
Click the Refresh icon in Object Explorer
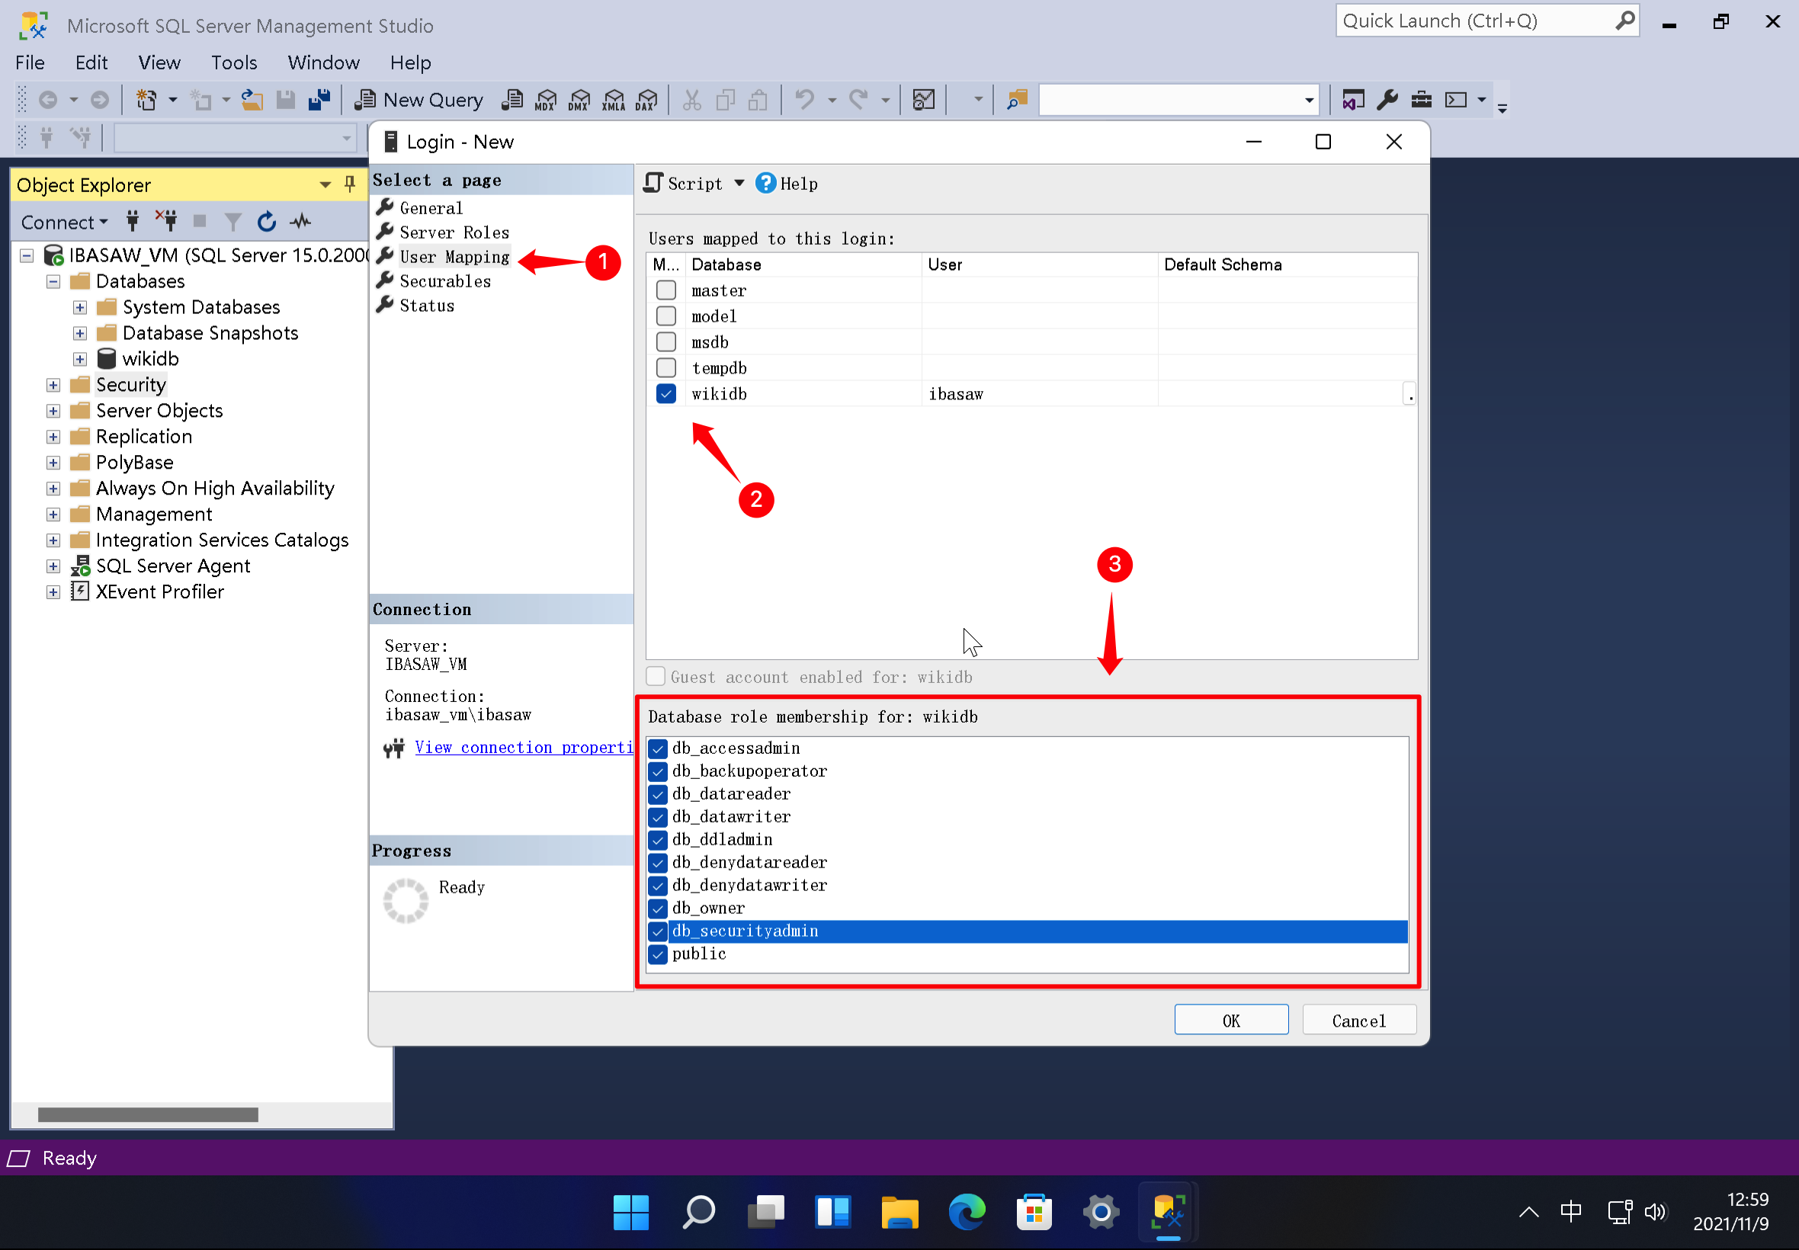pos(266,223)
